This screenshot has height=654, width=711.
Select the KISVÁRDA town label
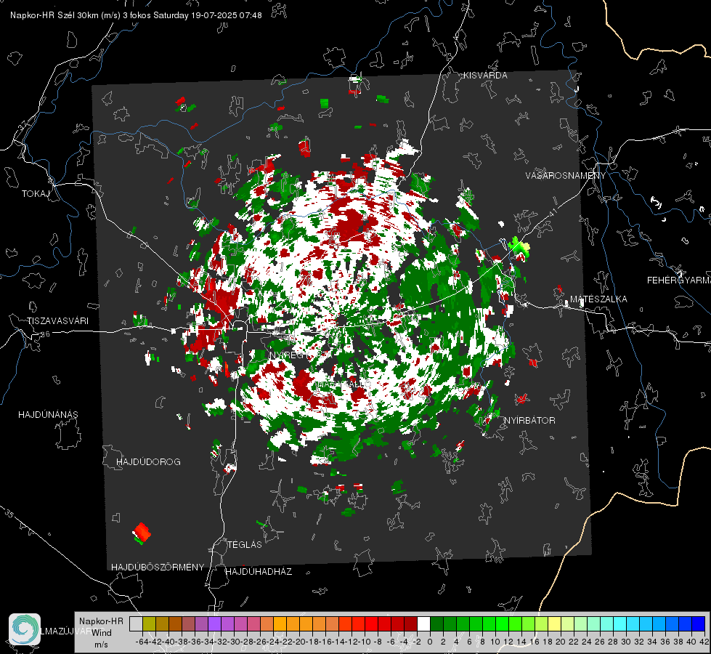pyautogui.click(x=485, y=76)
